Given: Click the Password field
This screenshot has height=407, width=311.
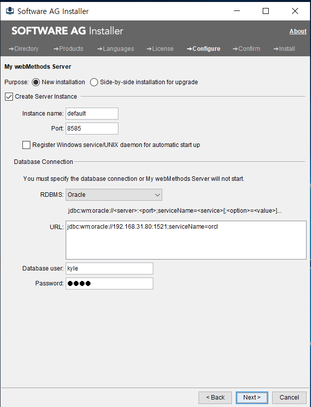Looking at the screenshot, I should [x=109, y=283].
